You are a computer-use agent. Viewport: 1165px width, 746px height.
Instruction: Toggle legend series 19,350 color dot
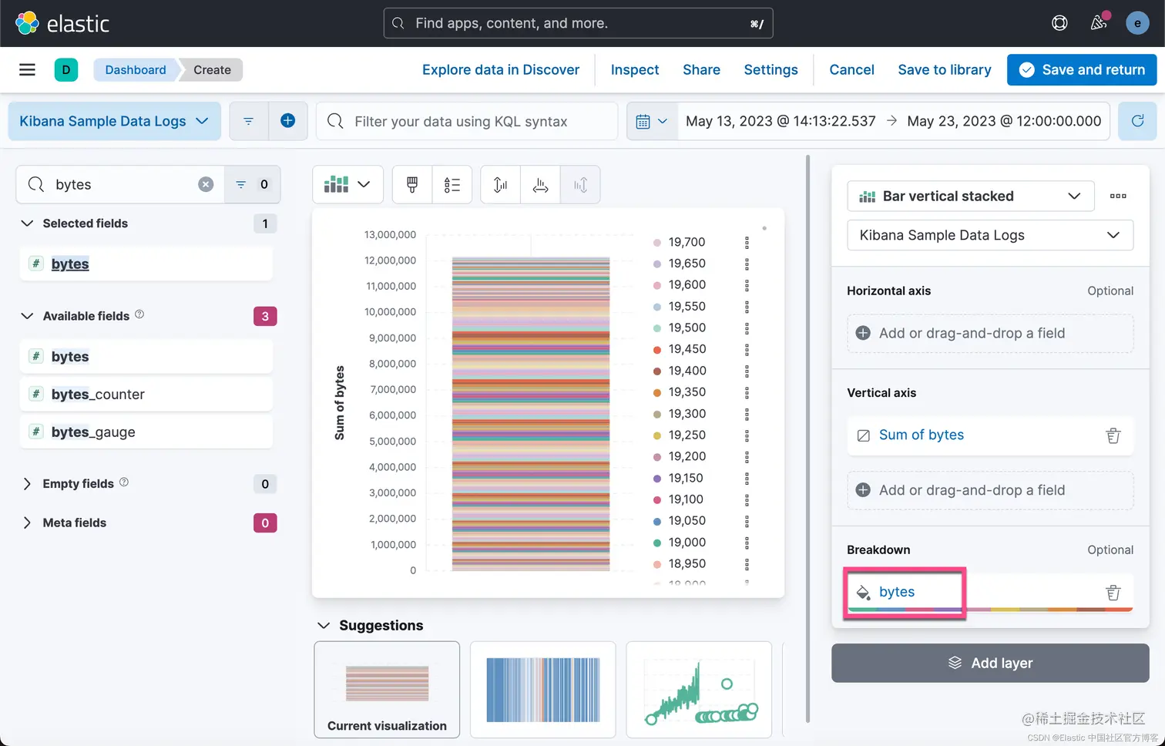point(657,392)
